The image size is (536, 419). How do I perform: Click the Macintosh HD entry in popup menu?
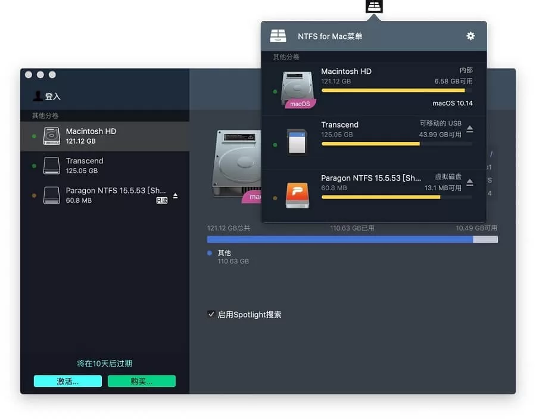(374, 89)
